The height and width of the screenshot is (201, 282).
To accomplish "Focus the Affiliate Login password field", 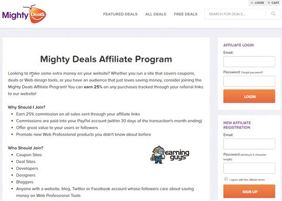I will 249,81.
